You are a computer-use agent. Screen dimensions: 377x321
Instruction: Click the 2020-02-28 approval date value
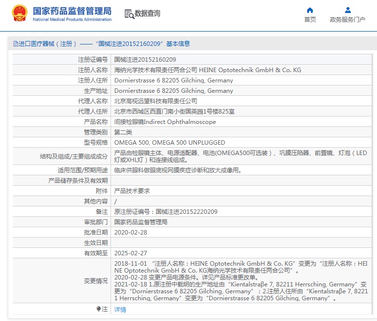pos(130,232)
